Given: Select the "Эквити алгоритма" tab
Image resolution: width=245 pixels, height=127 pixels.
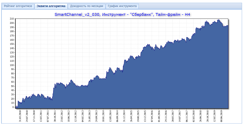Looking at the screenshot, I should point(51,6).
